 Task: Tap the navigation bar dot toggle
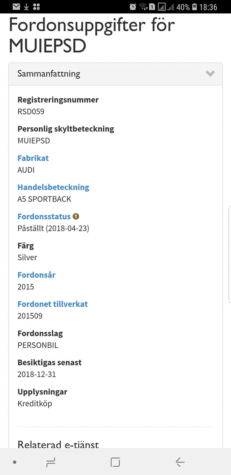[14, 462]
